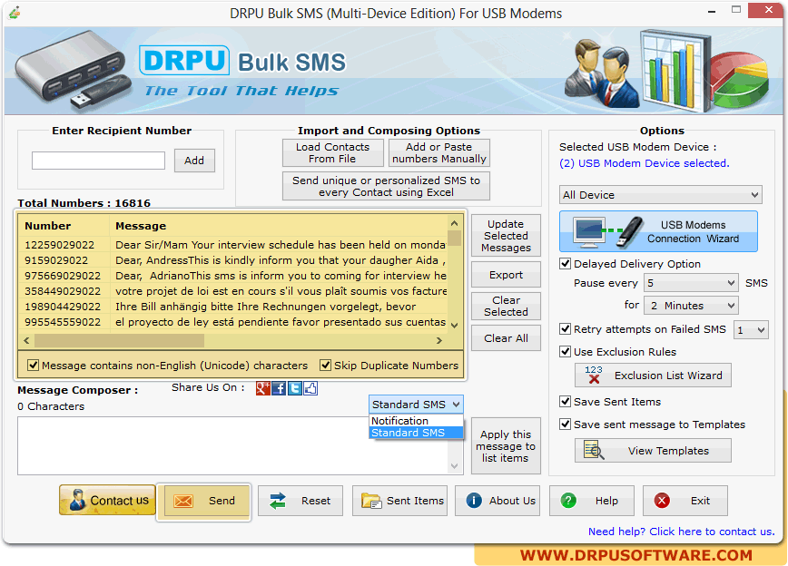Click the red X Exit icon
This screenshot has width=788, height=566.
coord(662,500)
